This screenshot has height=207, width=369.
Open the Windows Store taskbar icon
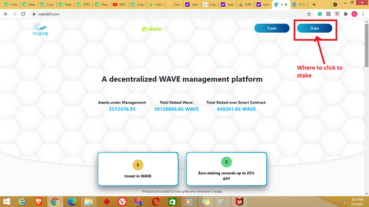(x=172, y=202)
